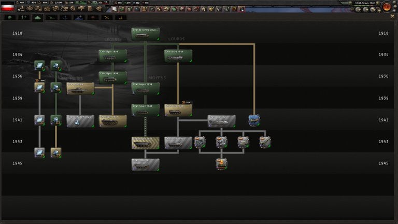
Task: Select the grey tech with three spheres icon
Action: click(x=80, y=121)
